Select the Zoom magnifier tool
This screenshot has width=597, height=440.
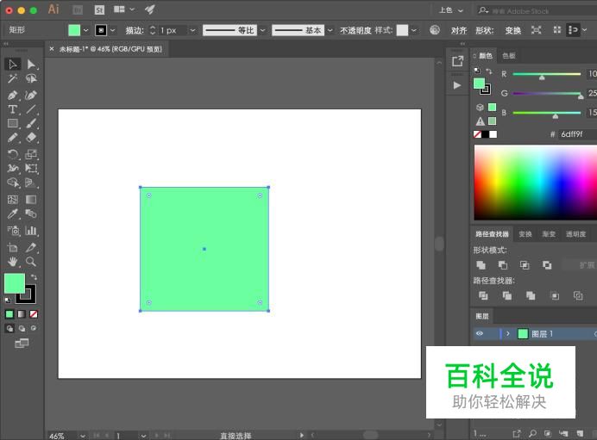click(31, 261)
